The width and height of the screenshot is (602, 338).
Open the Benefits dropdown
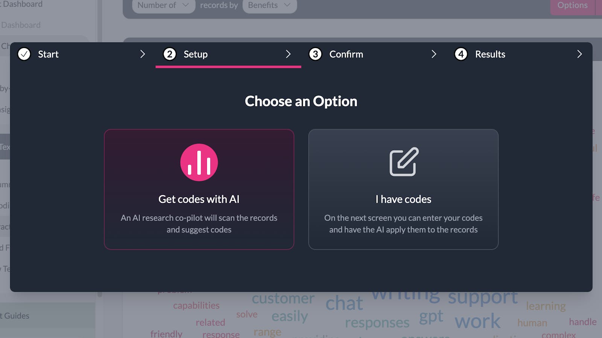click(x=269, y=5)
